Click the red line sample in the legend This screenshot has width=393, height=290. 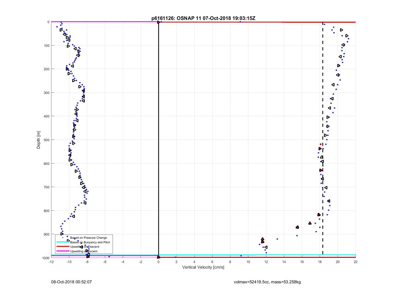63,247
